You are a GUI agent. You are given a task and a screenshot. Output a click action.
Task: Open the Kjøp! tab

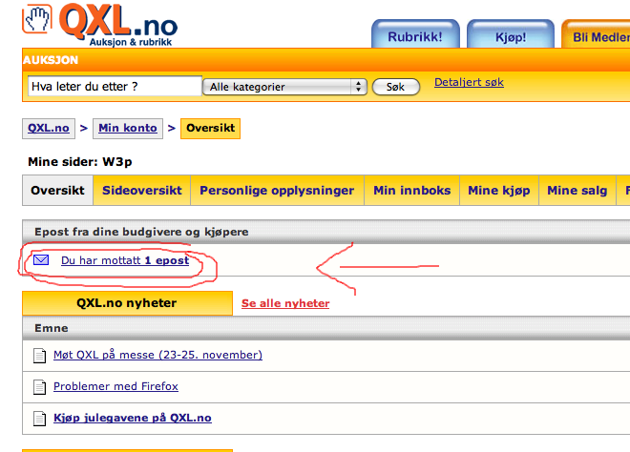pyautogui.click(x=511, y=34)
